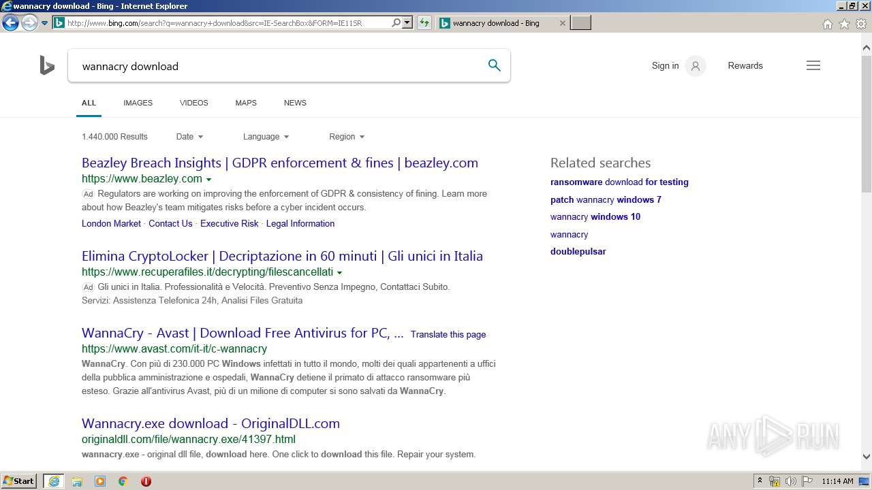Click the Action Center flag tray icon

[806, 481]
